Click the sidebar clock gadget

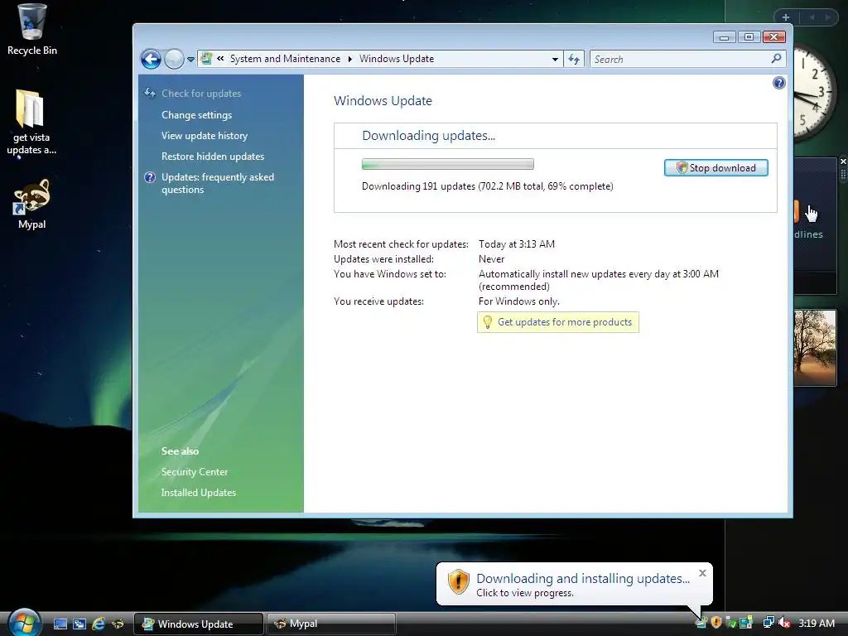[816, 93]
